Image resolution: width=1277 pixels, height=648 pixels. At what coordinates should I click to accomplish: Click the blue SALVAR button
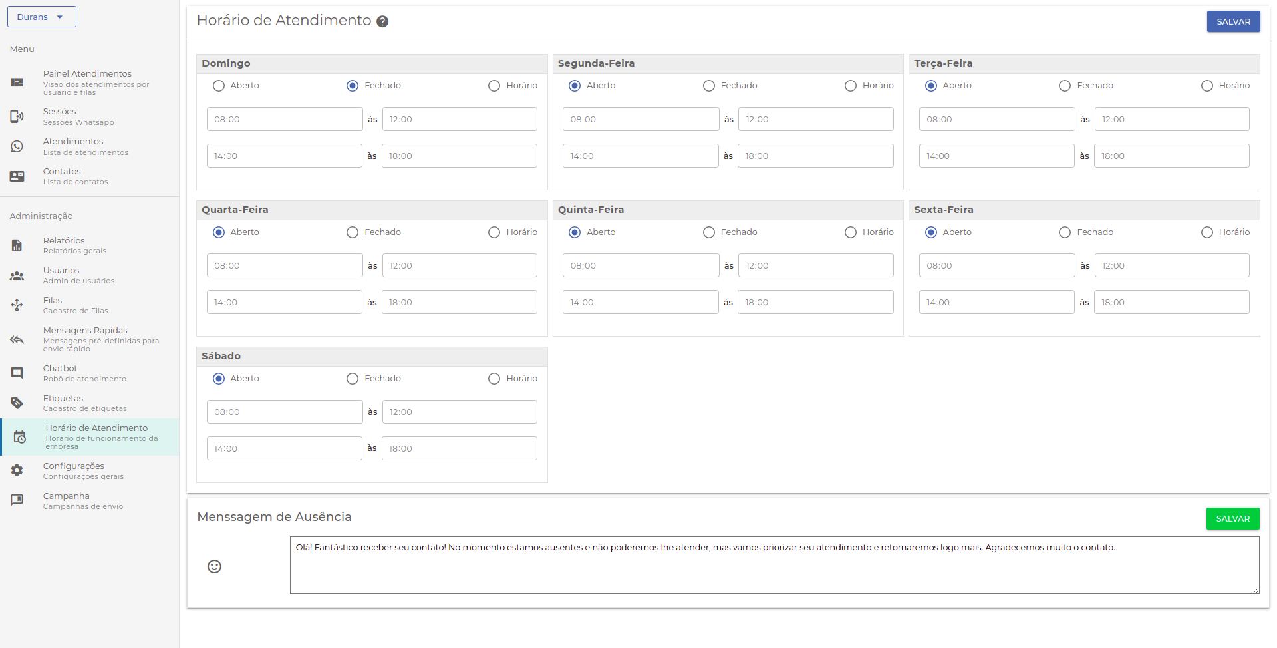pos(1233,21)
